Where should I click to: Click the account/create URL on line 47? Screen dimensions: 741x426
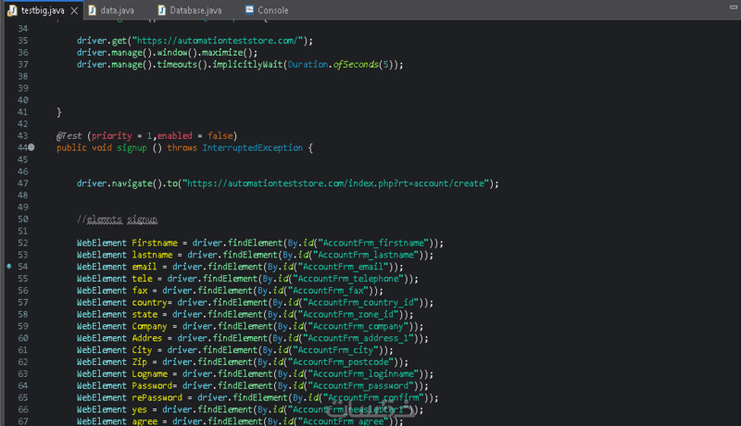336,183
